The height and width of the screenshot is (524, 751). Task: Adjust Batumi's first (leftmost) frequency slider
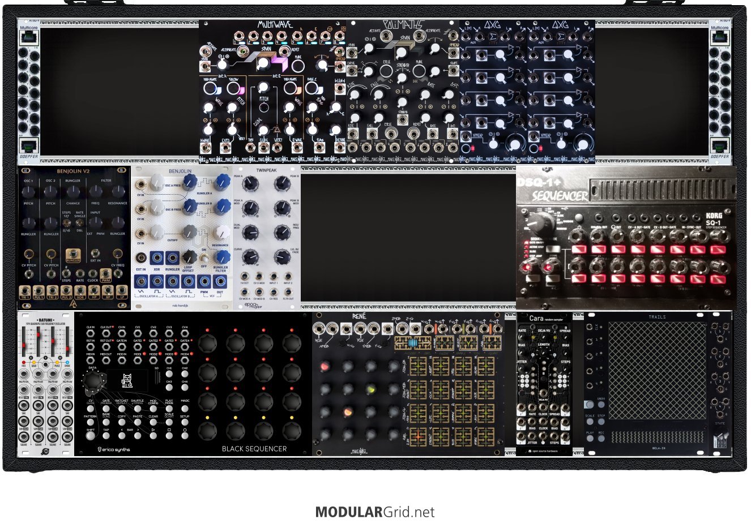24,341
